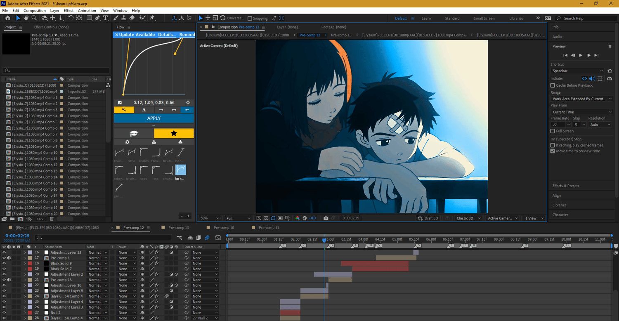Viewport: 619px width, 321px height.
Task: Select the Zoom magnifier tool
Action: pos(34,18)
